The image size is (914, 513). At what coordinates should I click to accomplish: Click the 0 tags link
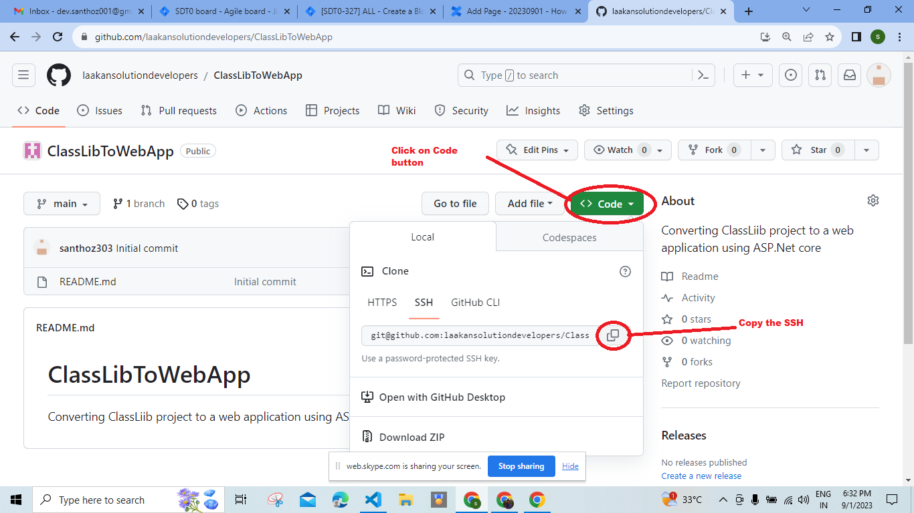pos(198,204)
